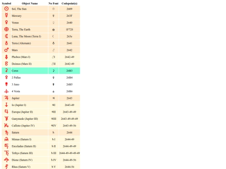The image size is (226, 169).
Task: Click the red Sun symbol
Action: pyautogui.click(x=6, y=9)
